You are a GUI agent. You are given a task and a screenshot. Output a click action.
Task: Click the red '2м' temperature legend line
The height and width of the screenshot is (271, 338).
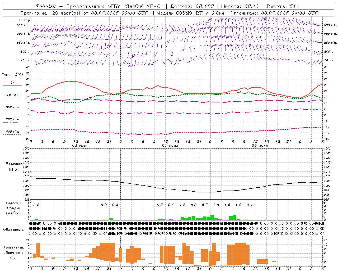(12, 85)
